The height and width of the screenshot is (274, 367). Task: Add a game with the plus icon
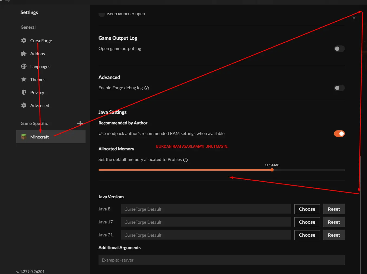pyautogui.click(x=80, y=124)
